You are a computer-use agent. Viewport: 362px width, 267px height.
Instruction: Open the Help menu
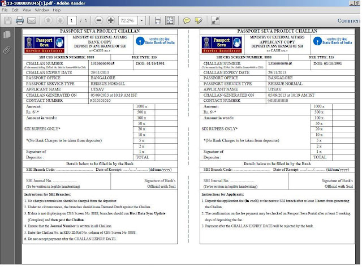(x=57, y=10)
